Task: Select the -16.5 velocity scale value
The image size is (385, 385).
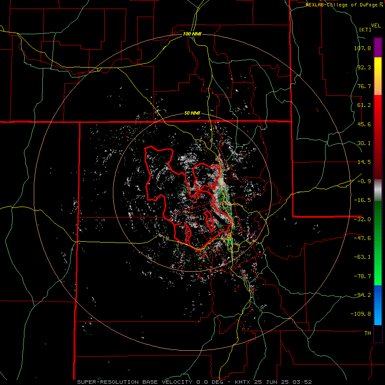Action: 362,200
